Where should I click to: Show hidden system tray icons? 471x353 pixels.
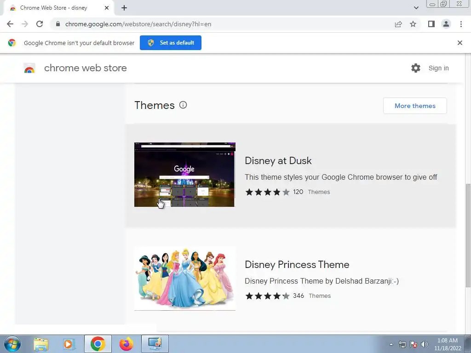click(x=391, y=344)
